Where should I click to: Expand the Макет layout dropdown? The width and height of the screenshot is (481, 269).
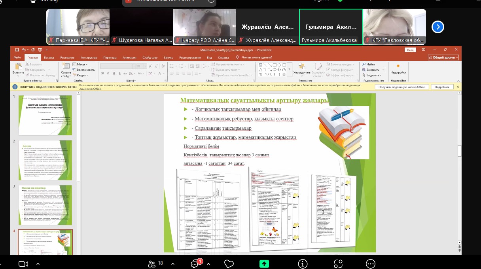(x=81, y=64)
